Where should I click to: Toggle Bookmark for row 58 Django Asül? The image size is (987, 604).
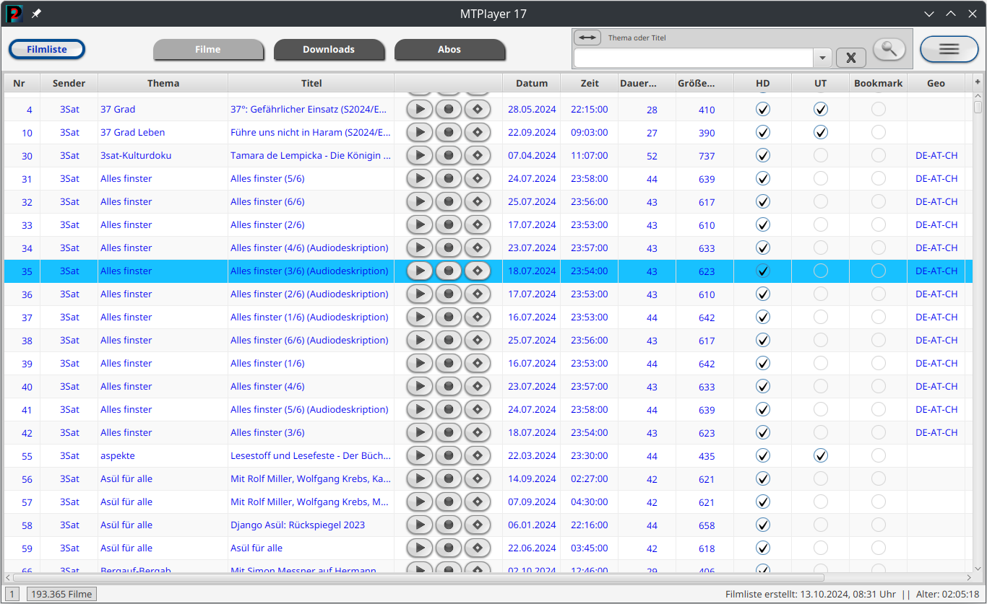point(878,525)
